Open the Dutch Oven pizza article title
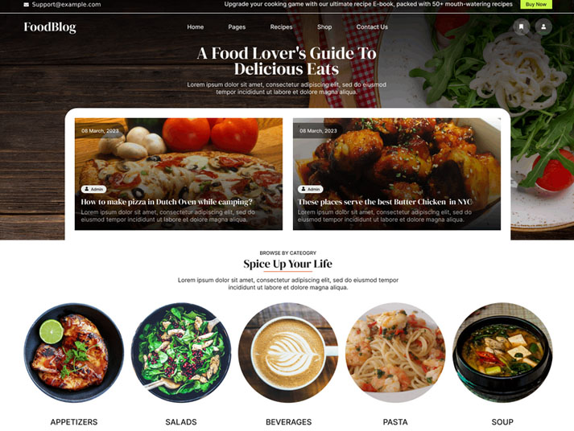Screen dimensions: 574x431 [x=167, y=202]
